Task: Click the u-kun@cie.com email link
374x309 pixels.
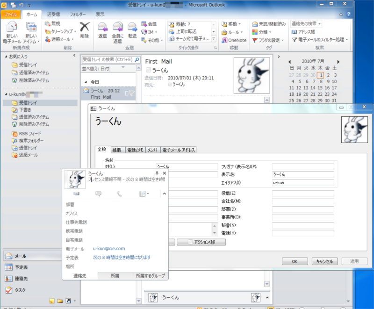Action: (x=109, y=248)
